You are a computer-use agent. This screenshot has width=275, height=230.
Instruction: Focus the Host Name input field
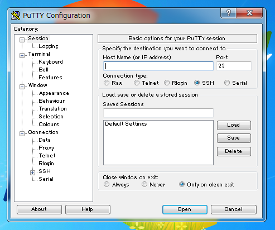[x=158, y=66]
